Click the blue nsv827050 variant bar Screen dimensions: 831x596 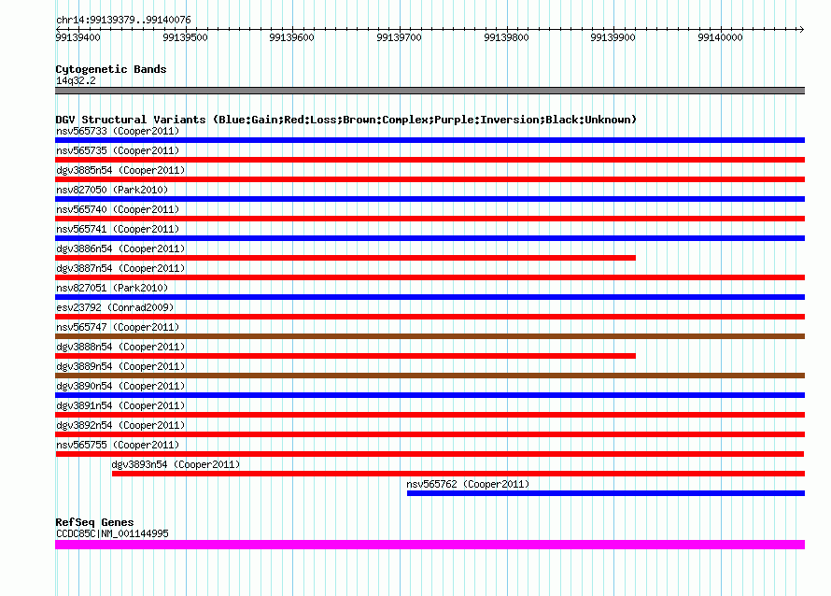point(430,199)
